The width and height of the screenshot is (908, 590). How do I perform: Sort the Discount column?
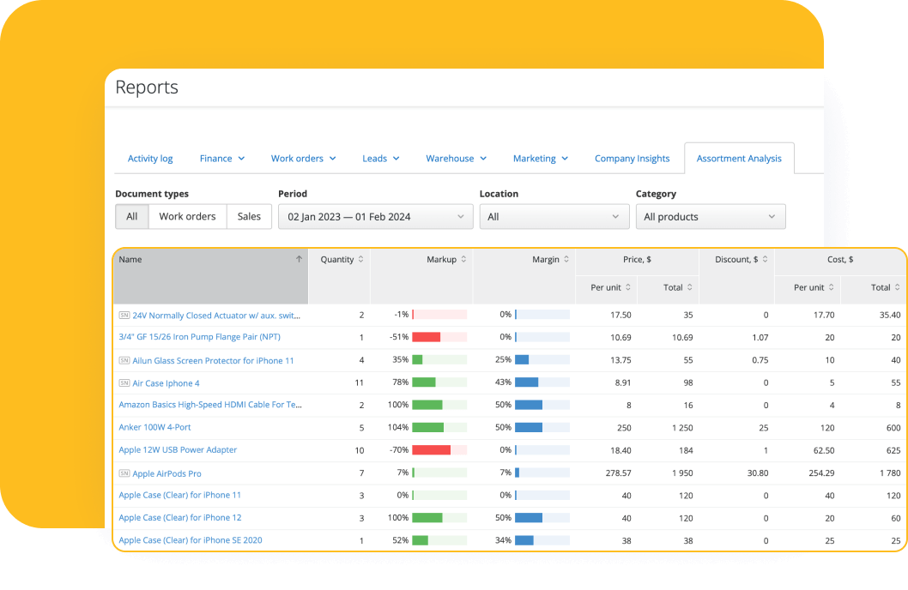pos(765,259)
